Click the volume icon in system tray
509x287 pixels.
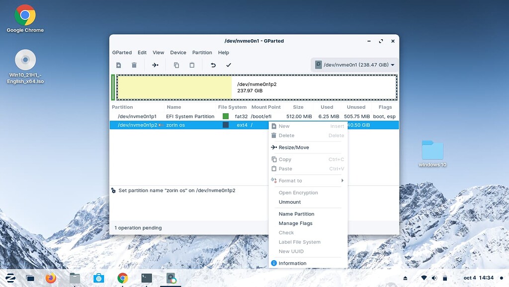[434, 278]
